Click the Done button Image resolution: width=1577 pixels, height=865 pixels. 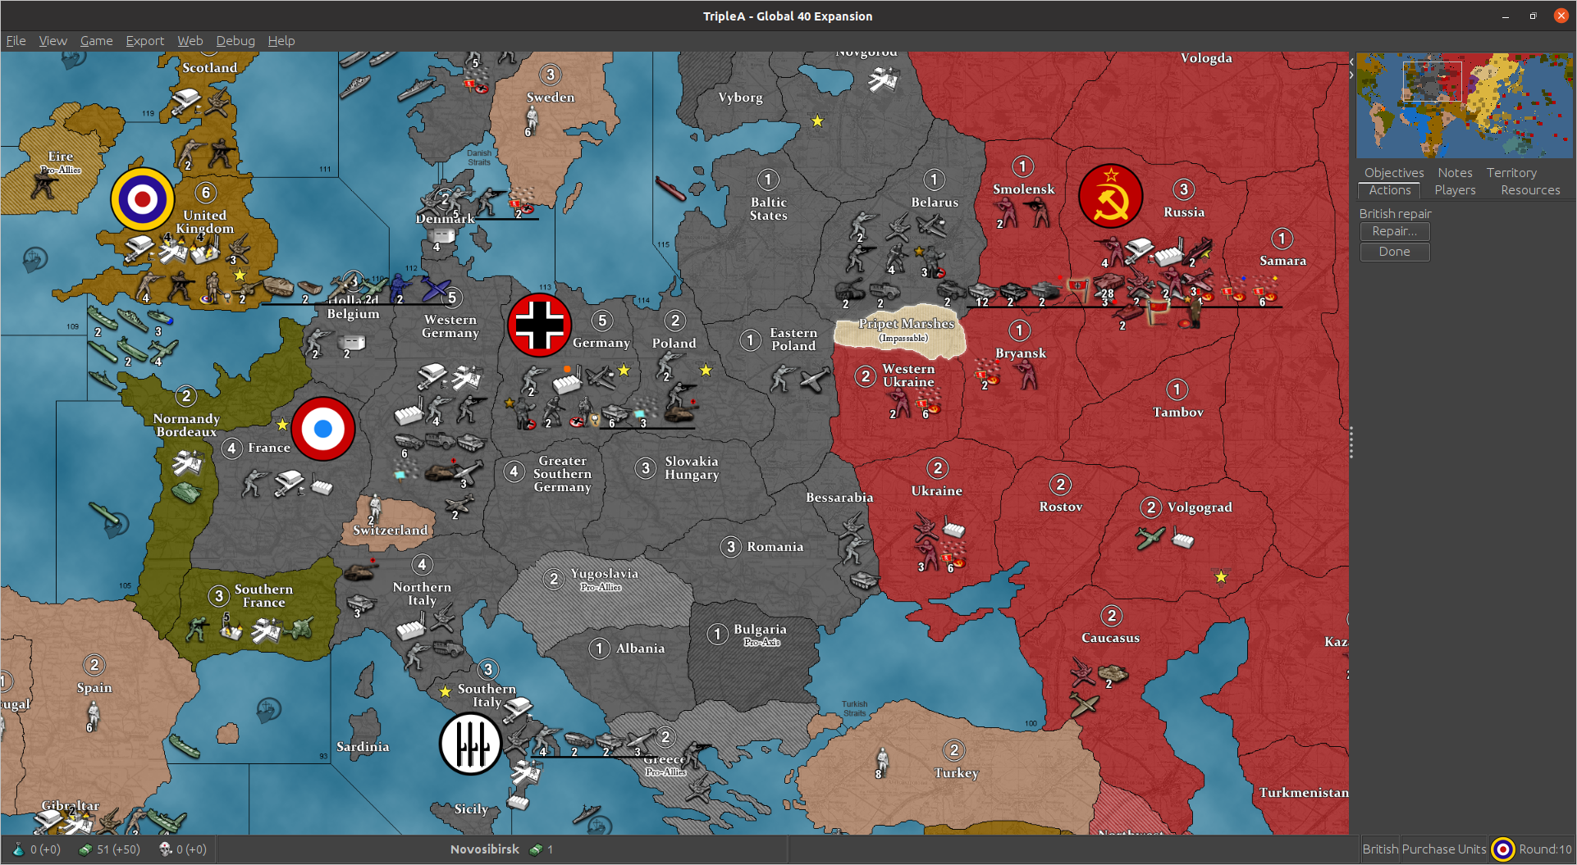click(1394, 252)
